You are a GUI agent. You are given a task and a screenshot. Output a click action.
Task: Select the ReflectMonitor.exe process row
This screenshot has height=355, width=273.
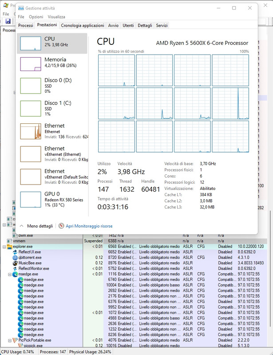pos(135,268)
